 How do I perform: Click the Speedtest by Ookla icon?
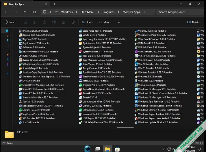pyautogui.click(x=20, y=106)
